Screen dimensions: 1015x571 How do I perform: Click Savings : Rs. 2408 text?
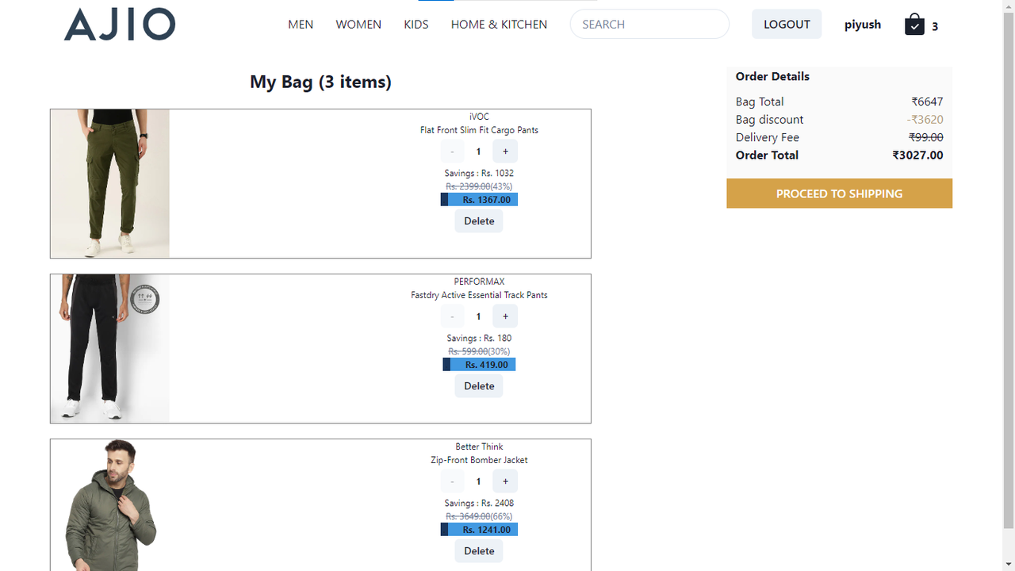click(479, 503)
